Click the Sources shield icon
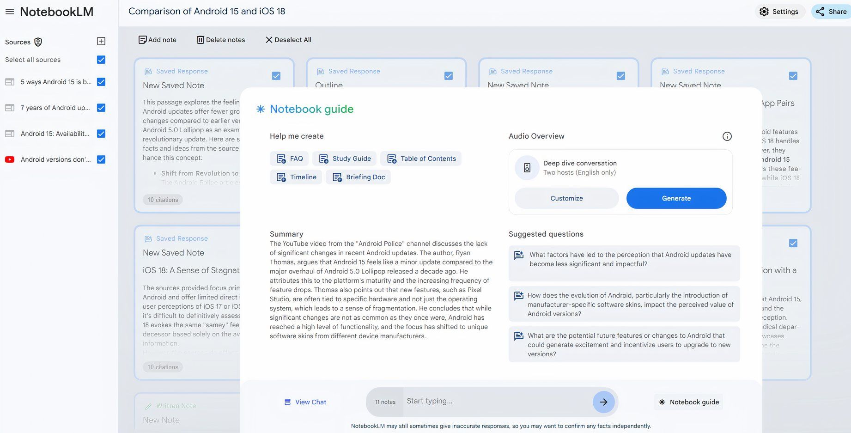 click(38, 42)
